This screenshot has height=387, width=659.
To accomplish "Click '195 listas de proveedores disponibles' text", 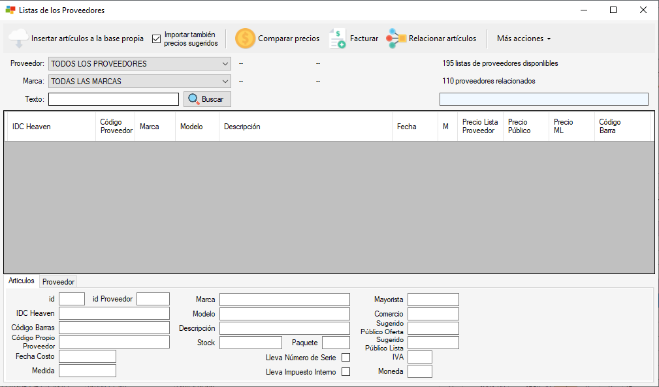I will [x=500, y=63].
